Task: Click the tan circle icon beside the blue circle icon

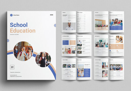Action: coord(117,51)
